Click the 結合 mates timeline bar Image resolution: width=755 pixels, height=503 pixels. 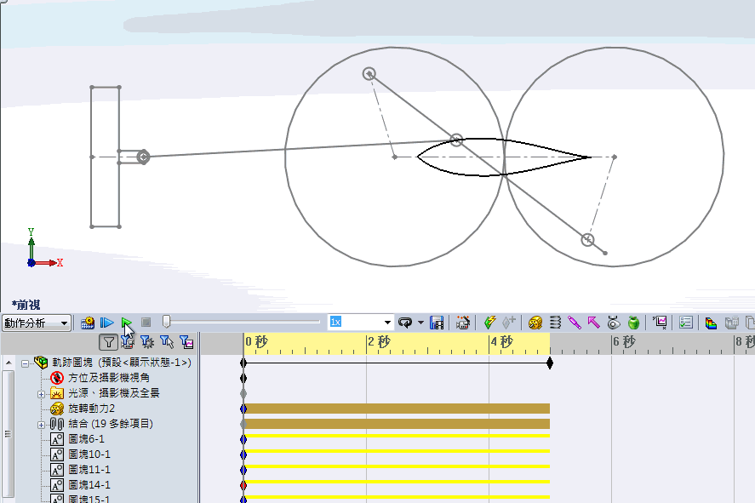click(398, 424)
